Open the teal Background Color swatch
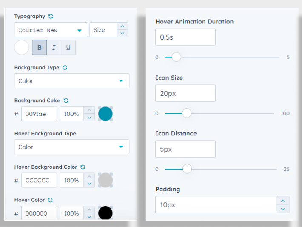The width and height of the screenshot is (302, 227). click(105, 114)
